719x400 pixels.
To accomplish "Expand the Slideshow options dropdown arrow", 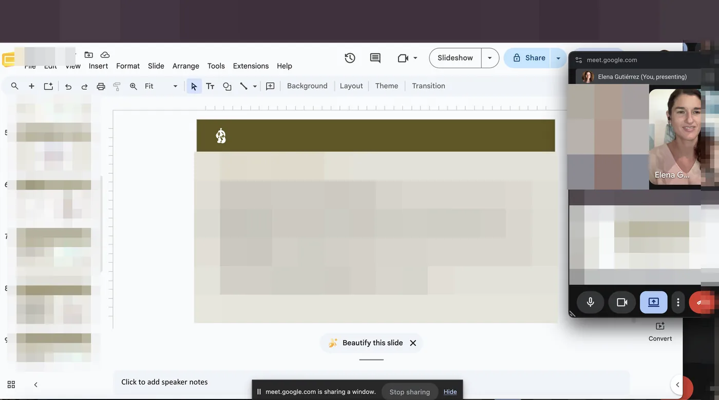I will pyautogui.click(x=490, y=58).
